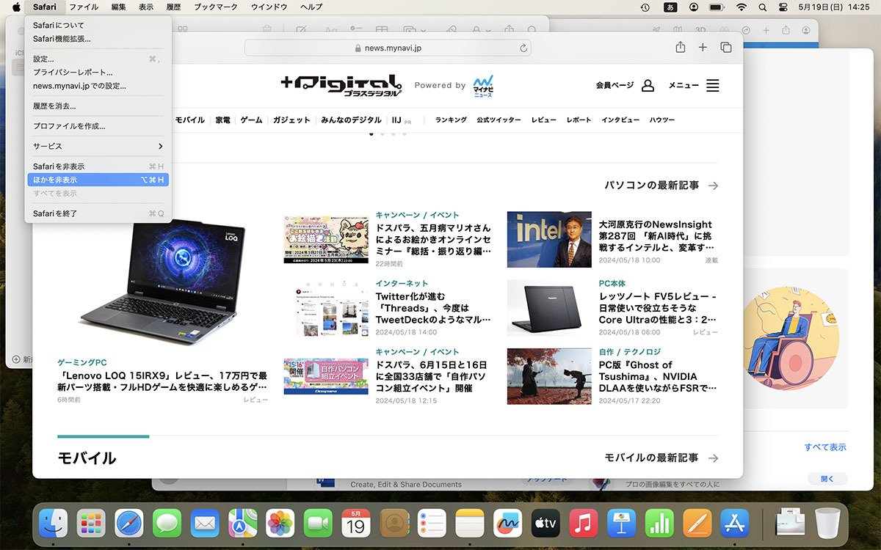
Task: Click 開く button in App Store window
Action: click(x=827, y=479)
